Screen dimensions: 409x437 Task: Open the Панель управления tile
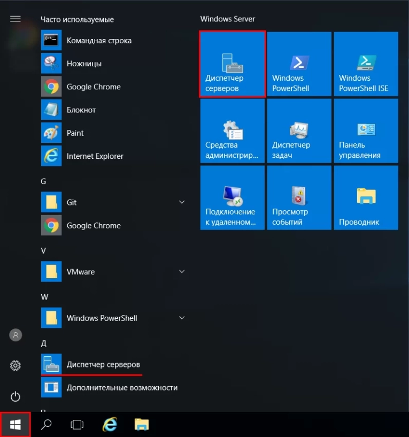pos(366,131)
